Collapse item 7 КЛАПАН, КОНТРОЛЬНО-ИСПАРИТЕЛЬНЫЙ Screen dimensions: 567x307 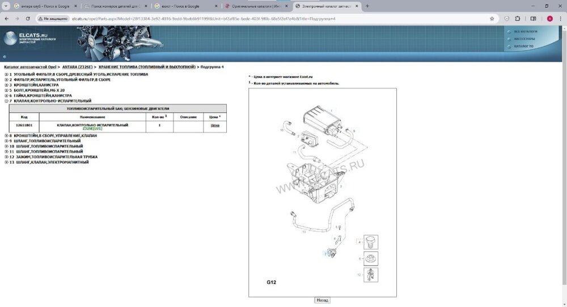[x=6, y=100]
